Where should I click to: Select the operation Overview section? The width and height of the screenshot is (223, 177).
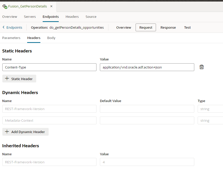(124, 27)
